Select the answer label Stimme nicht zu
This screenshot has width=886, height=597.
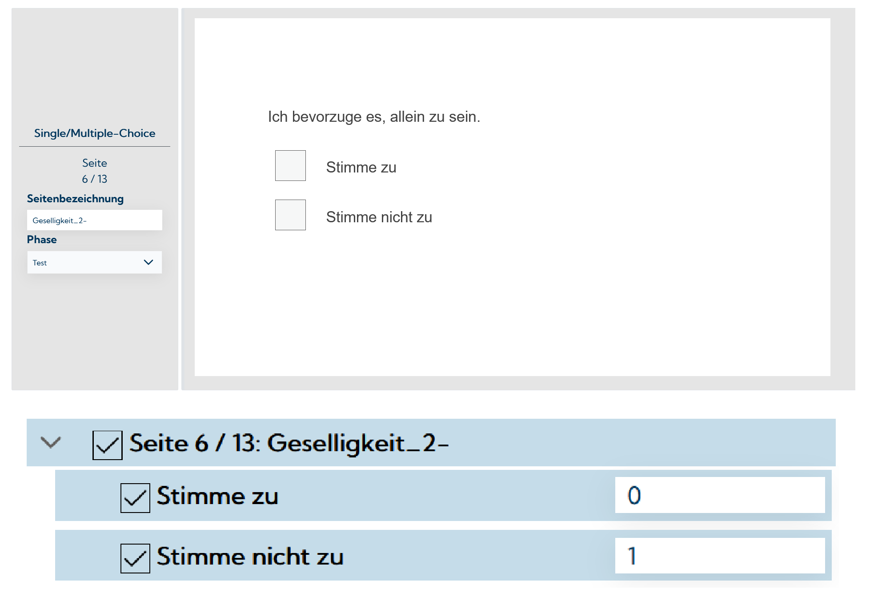[x=379, y=217]
